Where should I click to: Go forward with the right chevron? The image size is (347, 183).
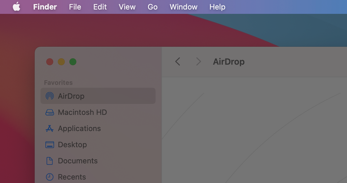pos(198,61)
